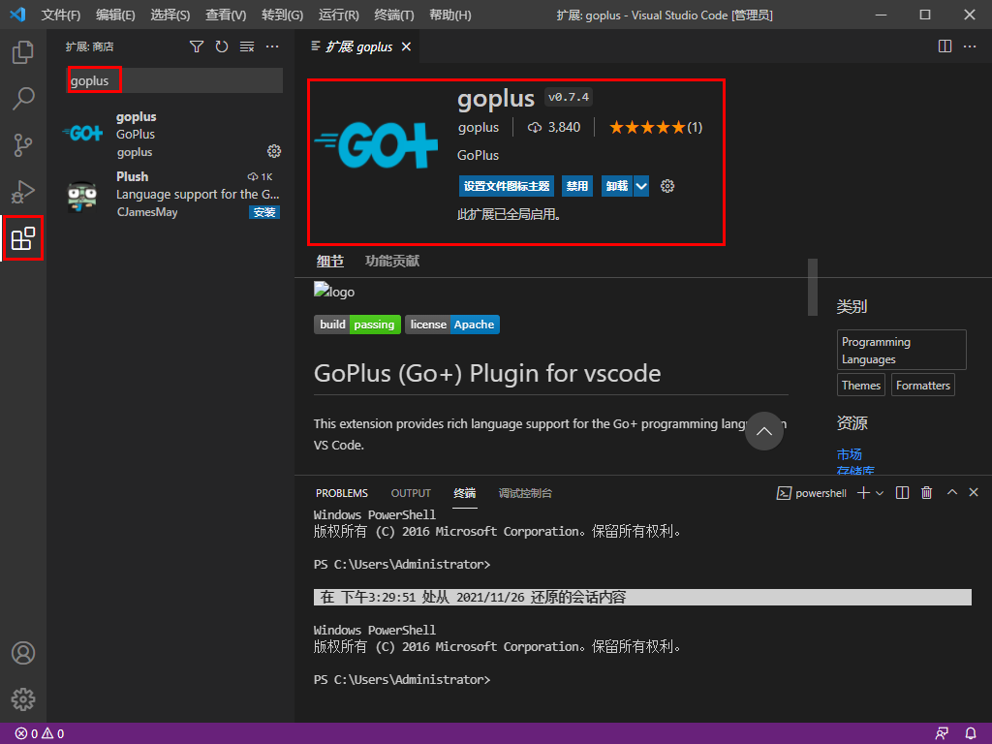Close the goplus extension tab
The height and width of the screenshot is (744, 992).
point(406,46)
